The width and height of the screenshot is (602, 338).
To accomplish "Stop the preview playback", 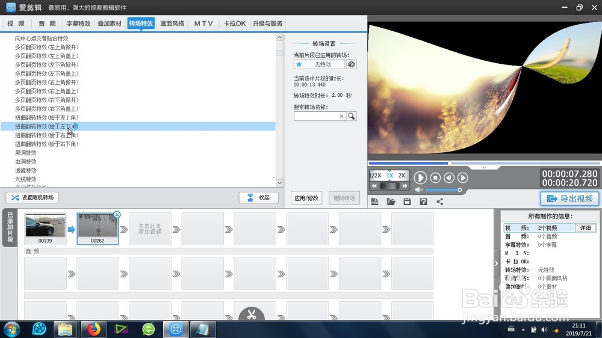I will [x=435, y=177].
